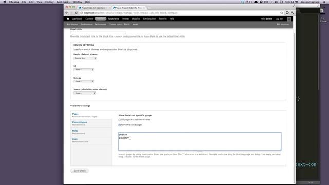
Task: Click the Gmail notifier icon in the menu bar
Action: (249, 2)
